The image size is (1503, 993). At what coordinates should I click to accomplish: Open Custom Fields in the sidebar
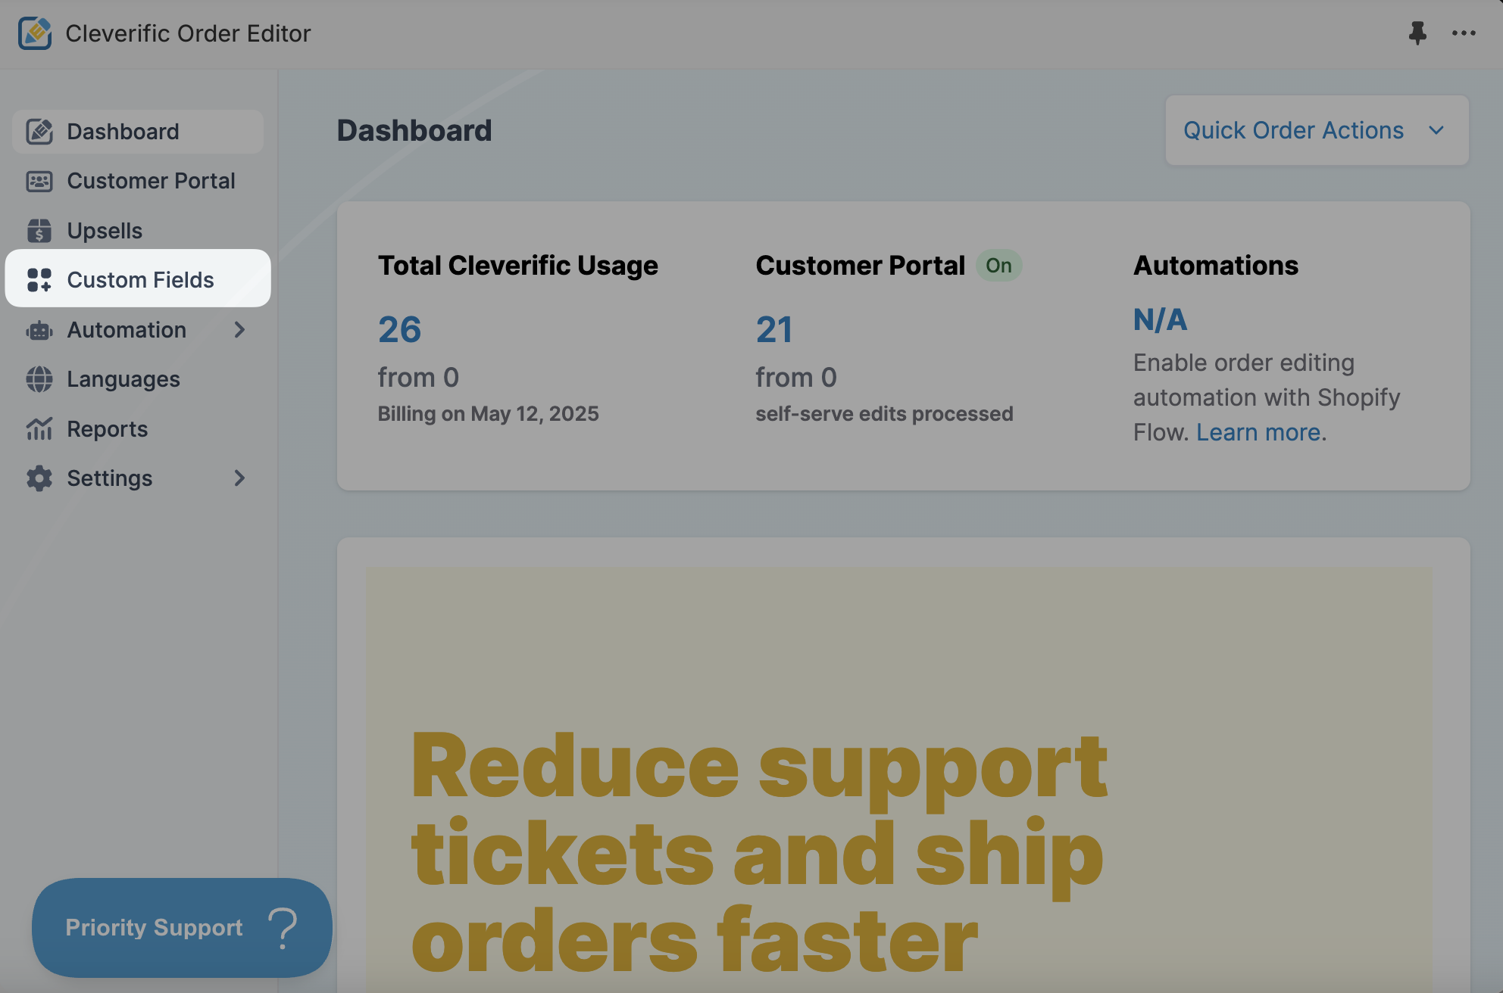pos(138,279)
